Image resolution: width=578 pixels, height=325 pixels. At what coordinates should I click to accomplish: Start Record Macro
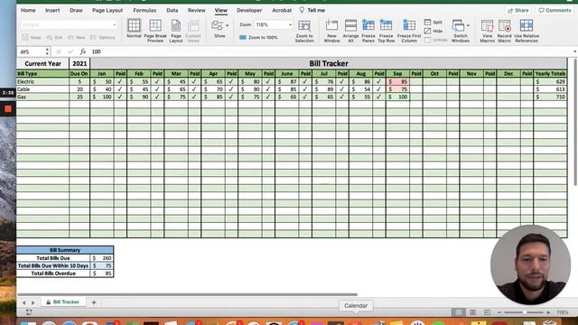(x=504, y=30)
